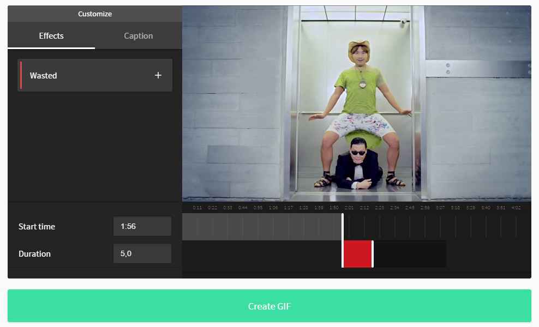Click the Start time label
Screen dimensions: 539x327
coord(37,226)
